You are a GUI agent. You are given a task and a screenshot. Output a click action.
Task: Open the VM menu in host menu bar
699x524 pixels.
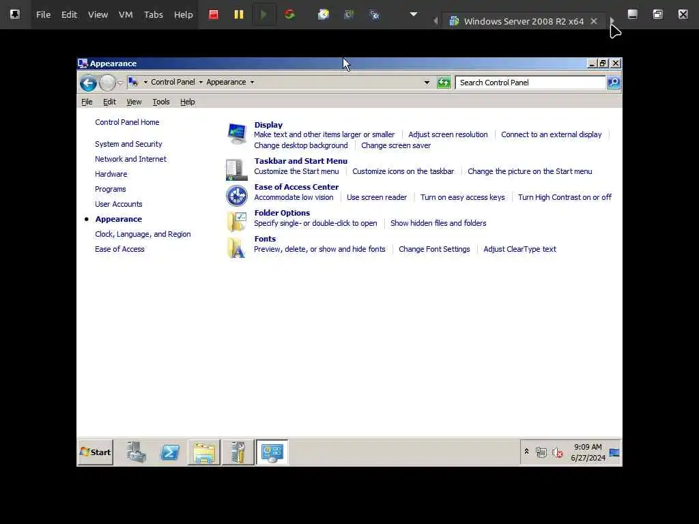point(126,15)
